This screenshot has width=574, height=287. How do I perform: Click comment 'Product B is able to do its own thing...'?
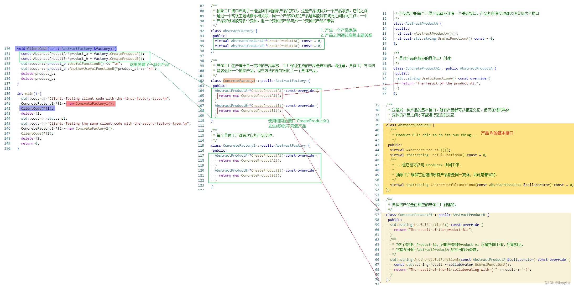[436, 135]
